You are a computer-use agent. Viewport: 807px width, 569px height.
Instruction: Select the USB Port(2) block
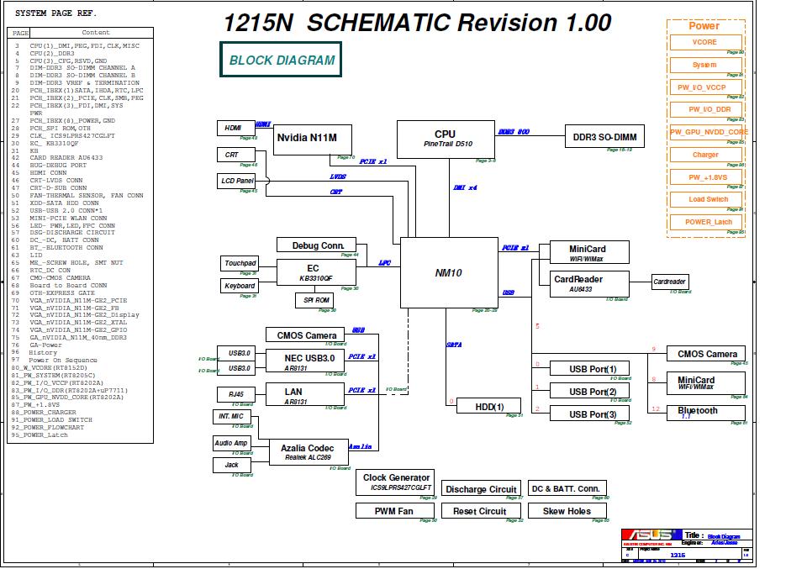tap(589, 391)
